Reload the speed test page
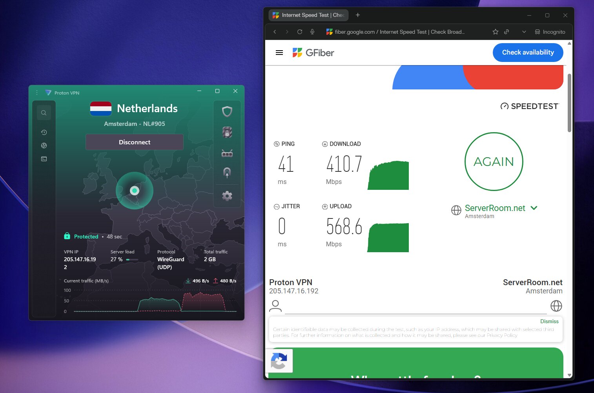 (x=300, y=32)
